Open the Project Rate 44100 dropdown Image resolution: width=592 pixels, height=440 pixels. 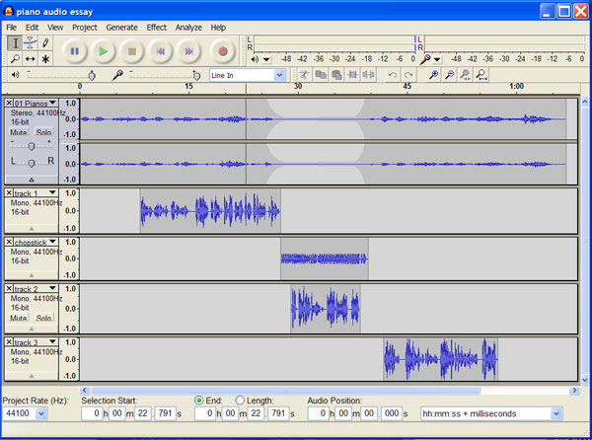[41, 413]
